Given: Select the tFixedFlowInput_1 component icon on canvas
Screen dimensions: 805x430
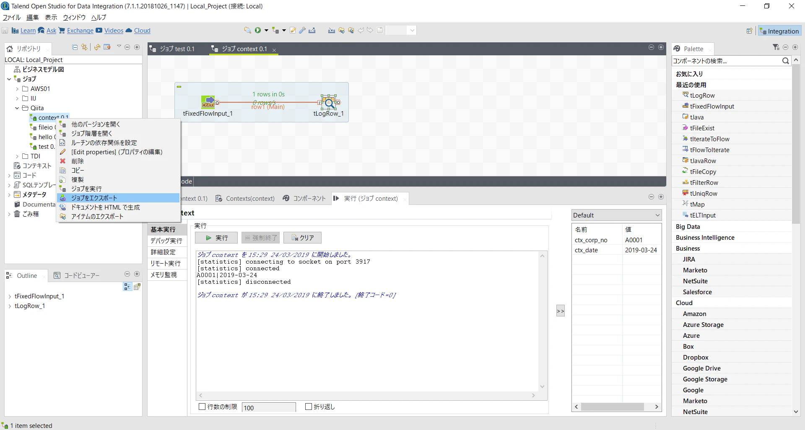Looking at the screenshot, I should tap(208, 102).
